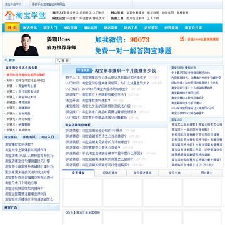Go to 网店装修 in the navigation bar
This screenshot has height=225, width=225.
click(111, 28)
